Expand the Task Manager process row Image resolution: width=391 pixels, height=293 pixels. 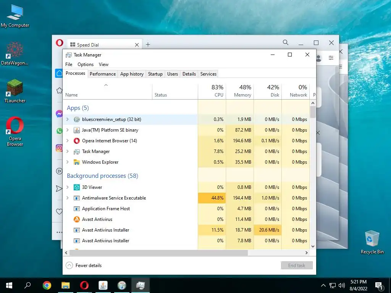67,151
